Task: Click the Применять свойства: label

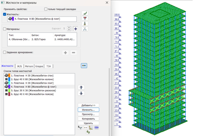Action: (15, 9)
